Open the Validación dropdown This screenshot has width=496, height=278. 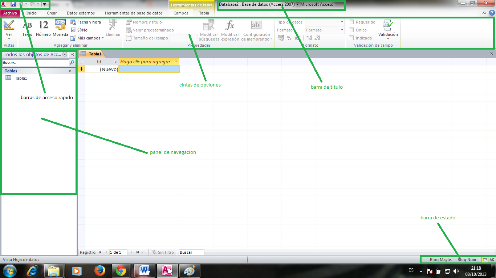pyautogui.click(x=388, y=29)
